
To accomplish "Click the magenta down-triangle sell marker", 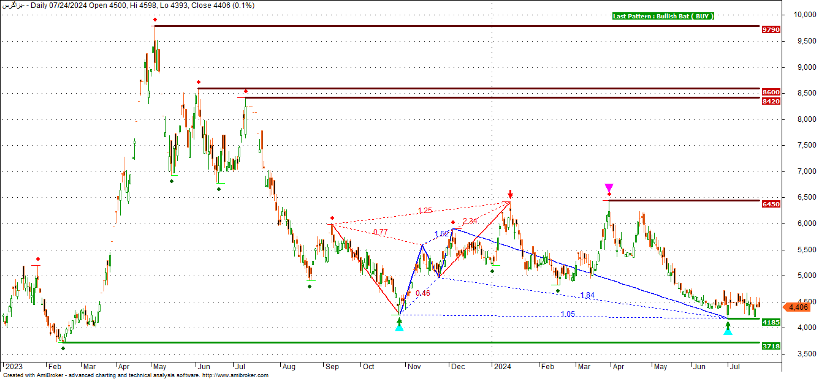I will (609, 187).
